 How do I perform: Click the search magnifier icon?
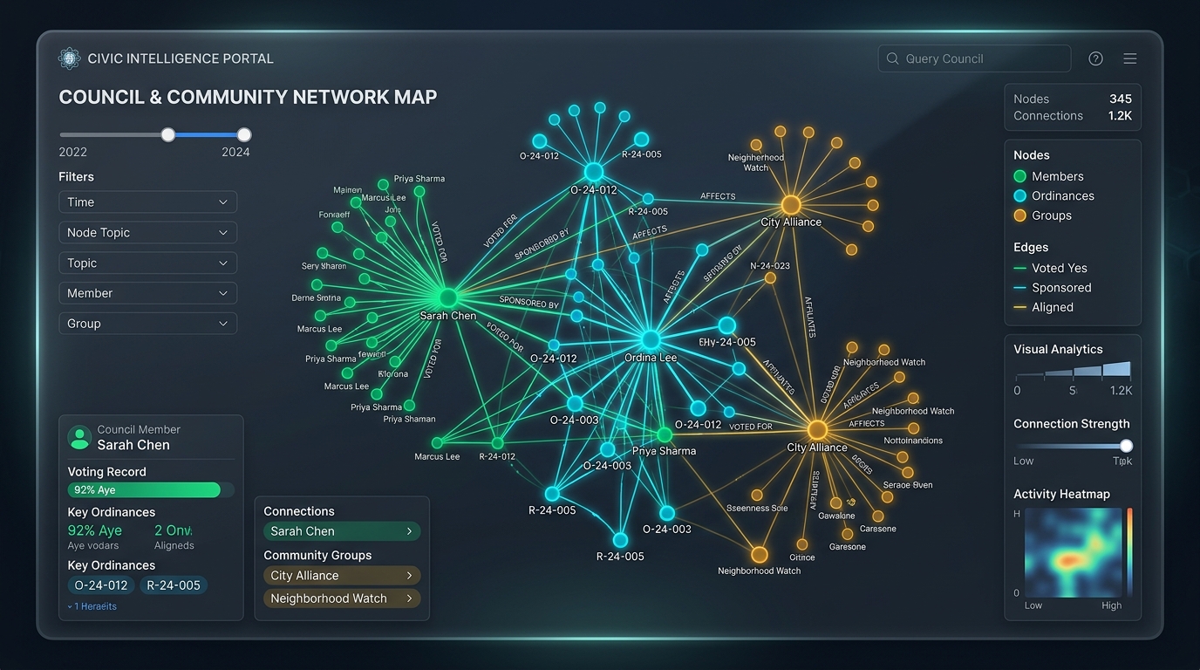click(x=892, y=58)
